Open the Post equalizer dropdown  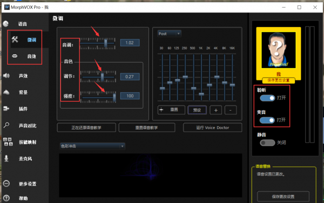169,33
